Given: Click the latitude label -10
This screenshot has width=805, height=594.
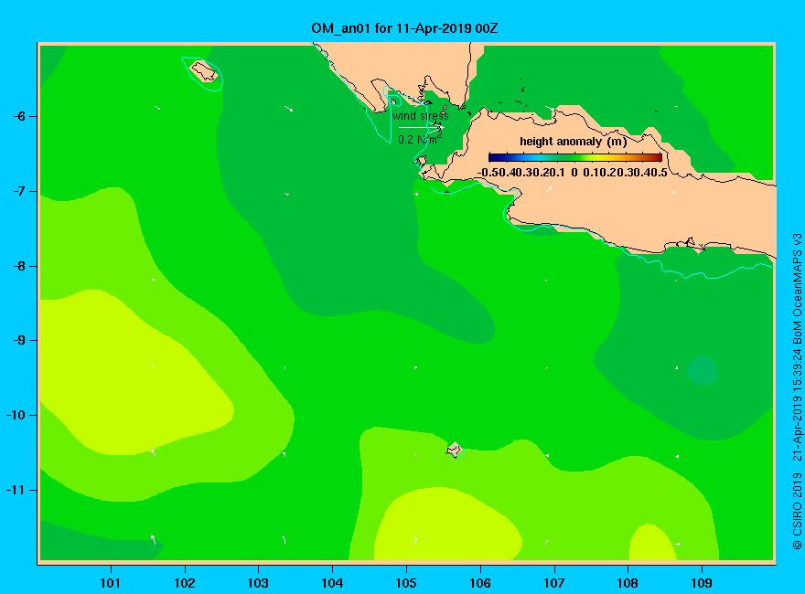Looking at the screenshot, I should [16, 415].
